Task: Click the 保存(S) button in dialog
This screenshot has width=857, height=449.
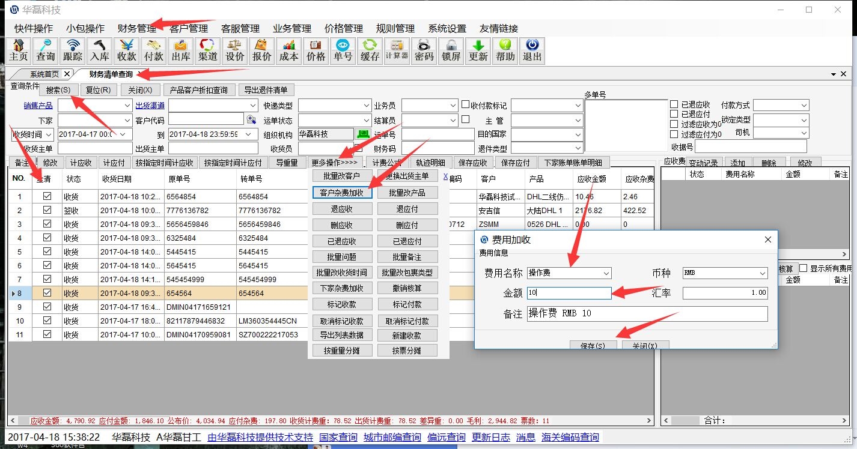Action: [x=593, y=346]
